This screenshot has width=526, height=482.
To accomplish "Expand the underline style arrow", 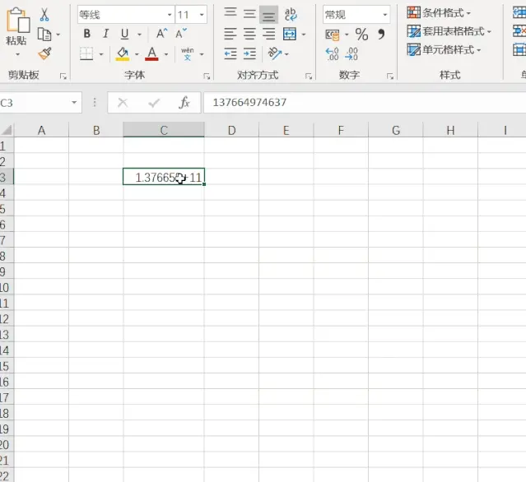I will tap(140, 35).
